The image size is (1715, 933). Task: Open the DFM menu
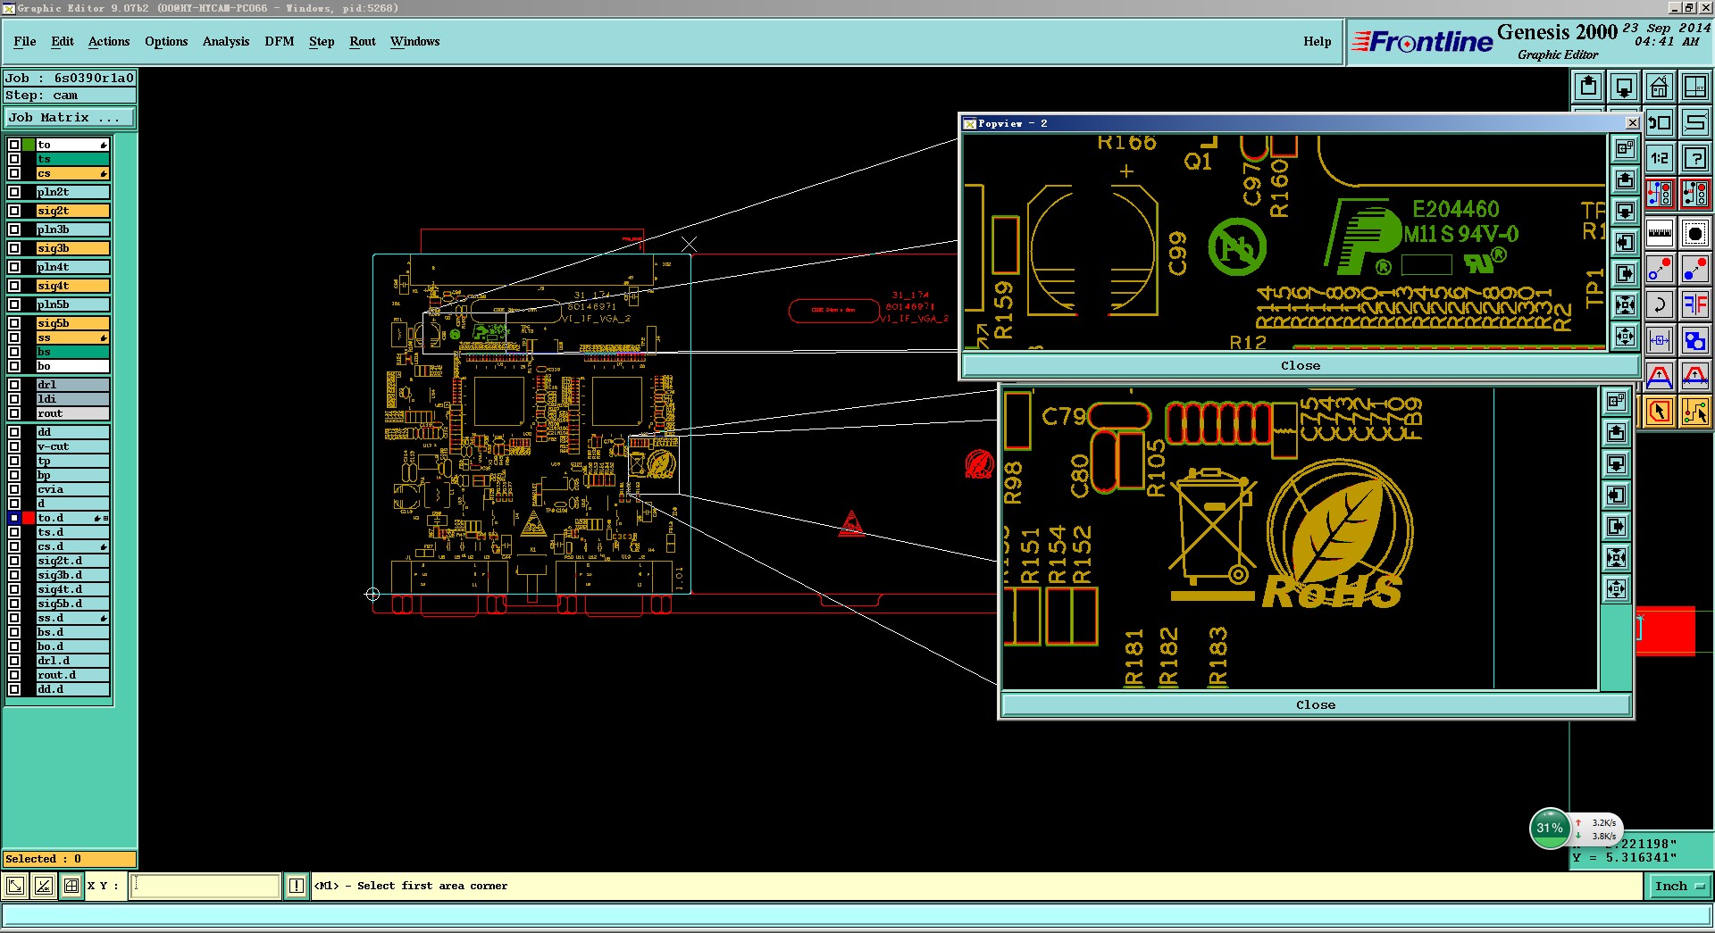280,41
